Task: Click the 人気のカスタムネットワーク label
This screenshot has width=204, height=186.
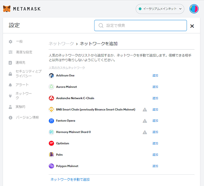Action: pyautogui.click(x=67, y=68)
